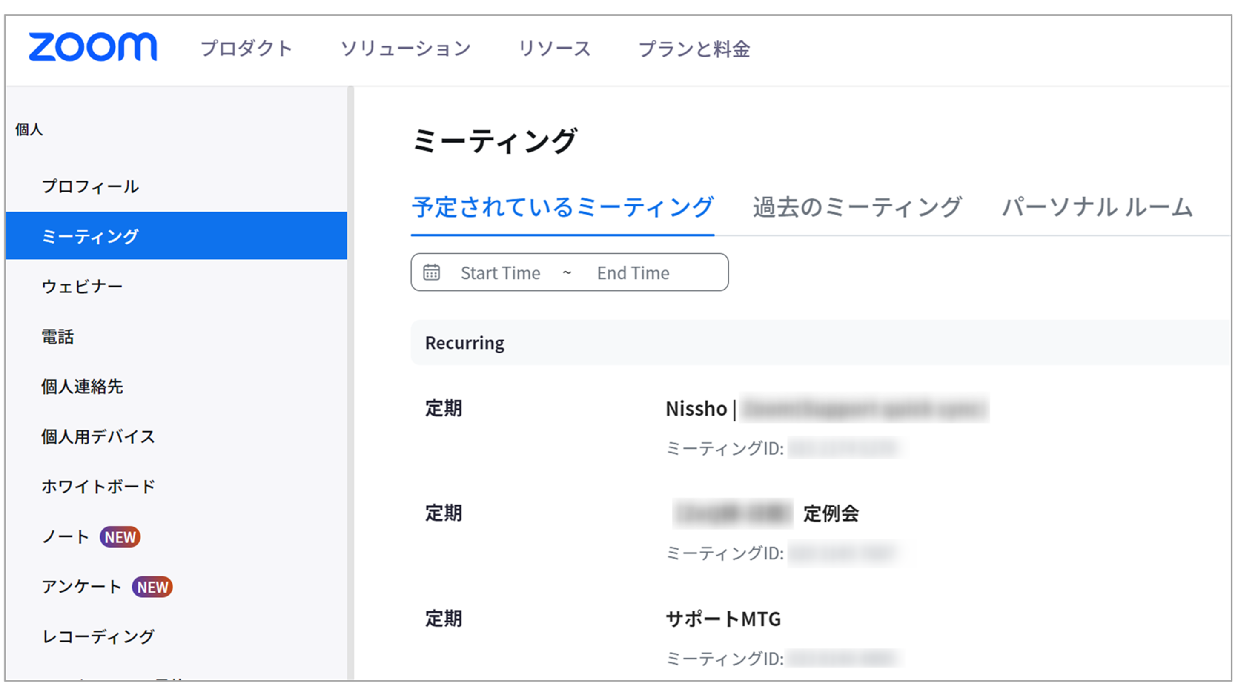
Task: Click the Start Time field
Action: (500, 273)
